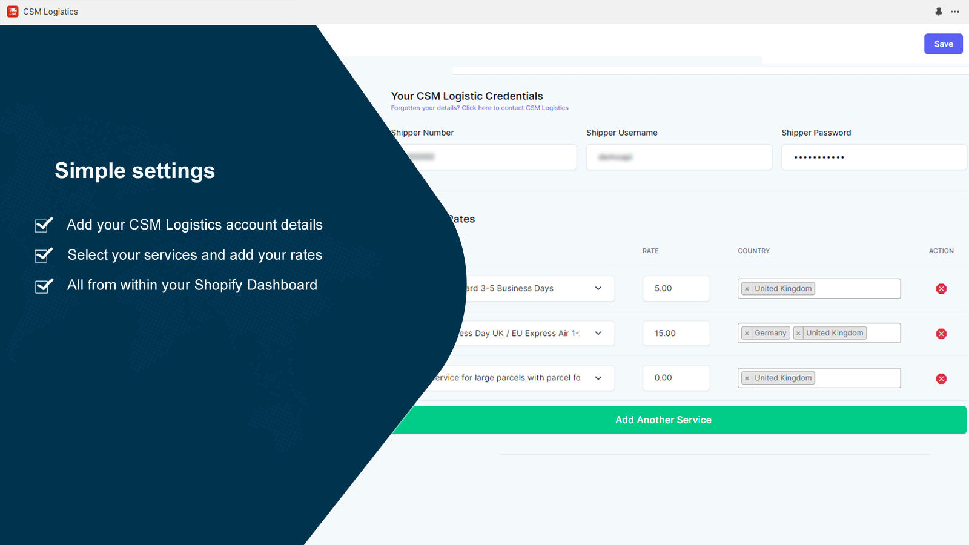Edit the 5.00 rate field

676,288
